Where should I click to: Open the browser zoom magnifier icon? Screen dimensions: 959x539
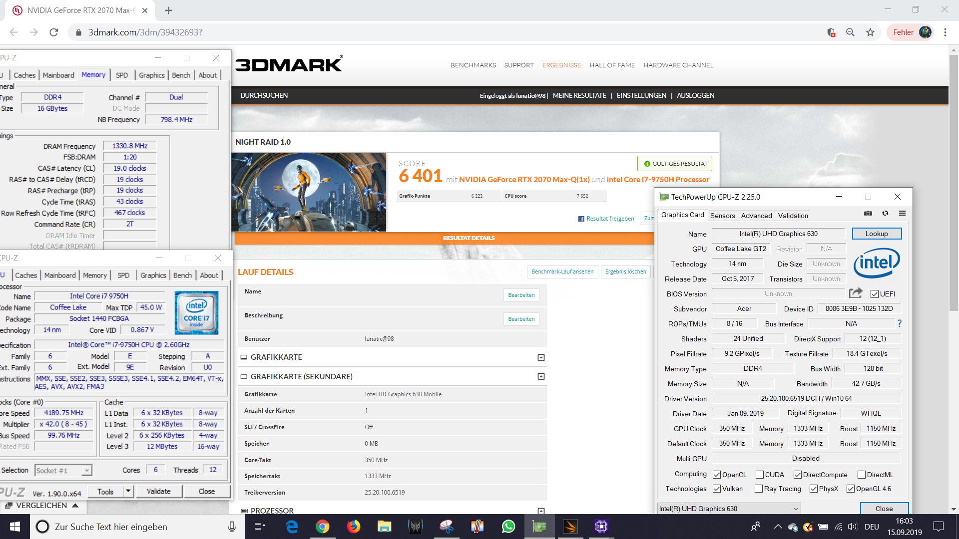[x=850, y=32]
